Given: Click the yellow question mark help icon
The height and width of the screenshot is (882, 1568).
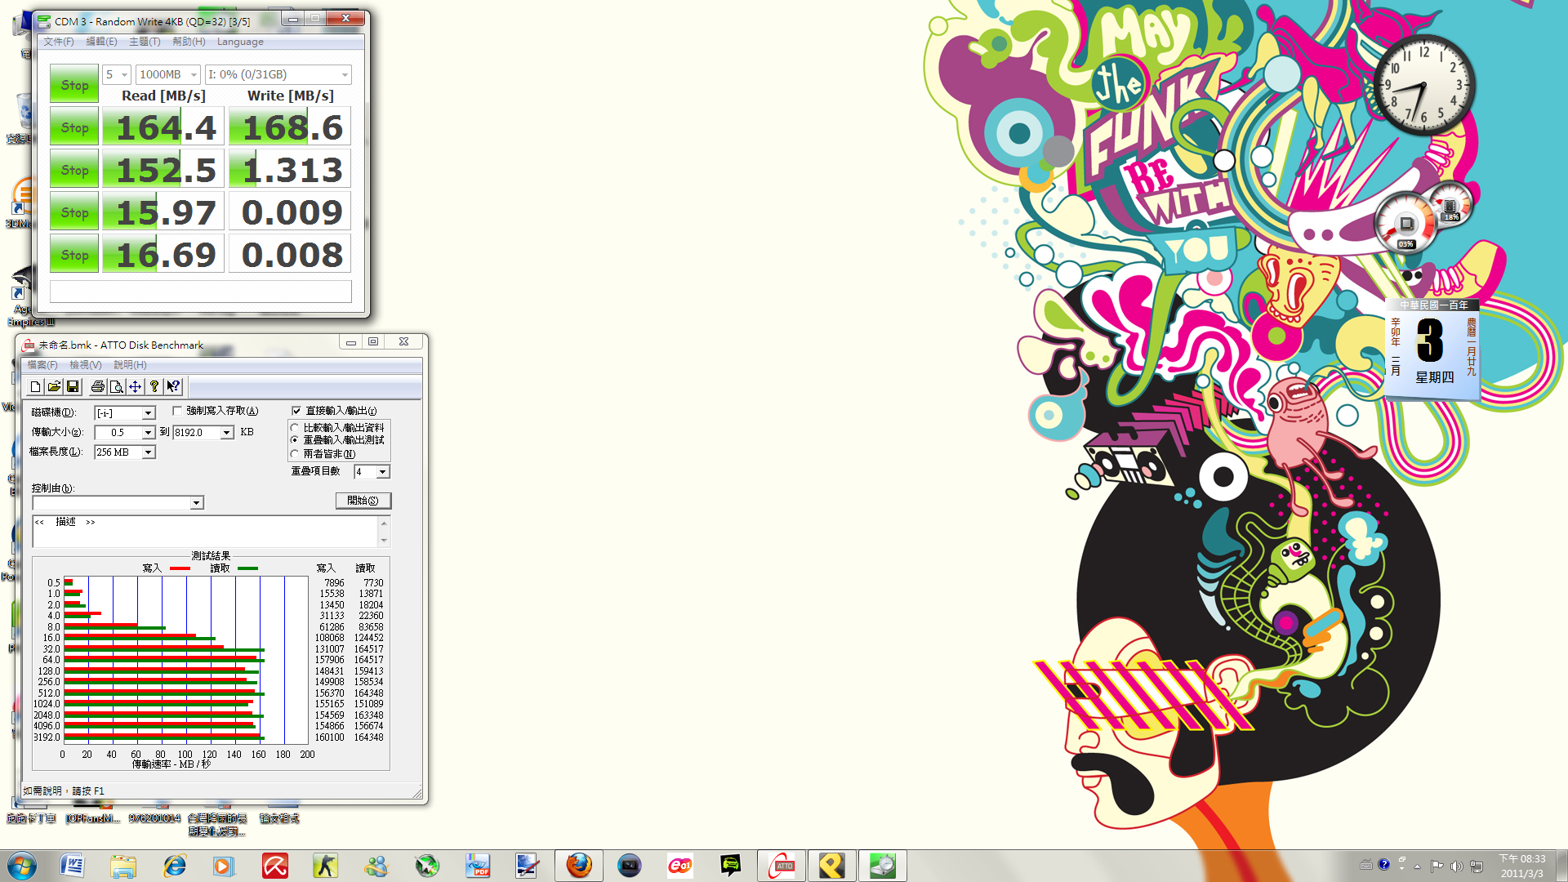Looking at the screenshot, I should pos(154,386).
